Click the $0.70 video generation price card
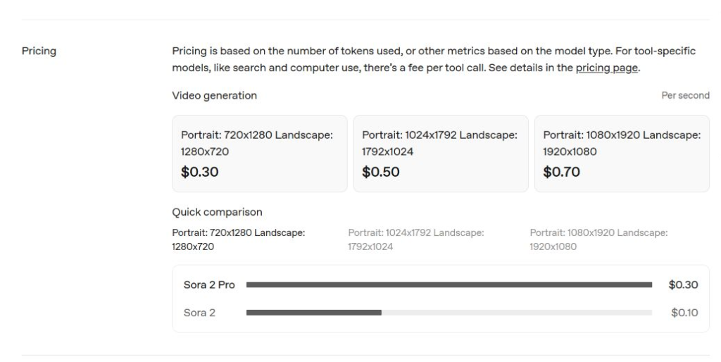Screen dimensions: 721x362 pos(622,154)
